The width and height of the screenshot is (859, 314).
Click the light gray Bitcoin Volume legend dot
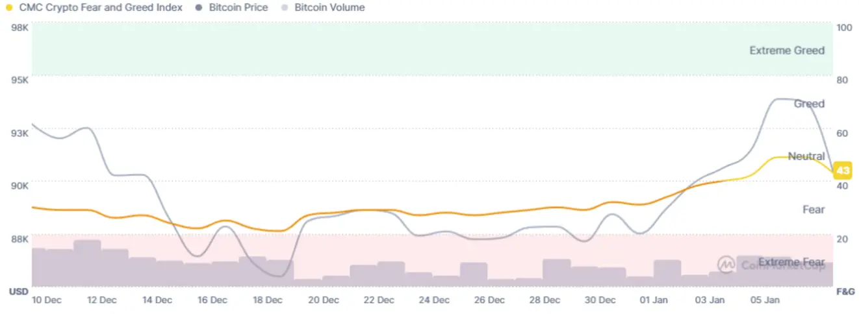[x=284, y=8]
